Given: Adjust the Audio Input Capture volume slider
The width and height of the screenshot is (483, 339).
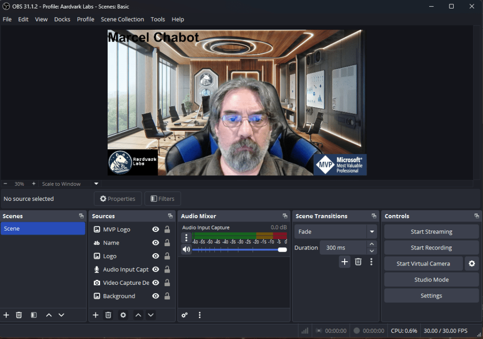Looking at the screenshot, I should point(282,249).
